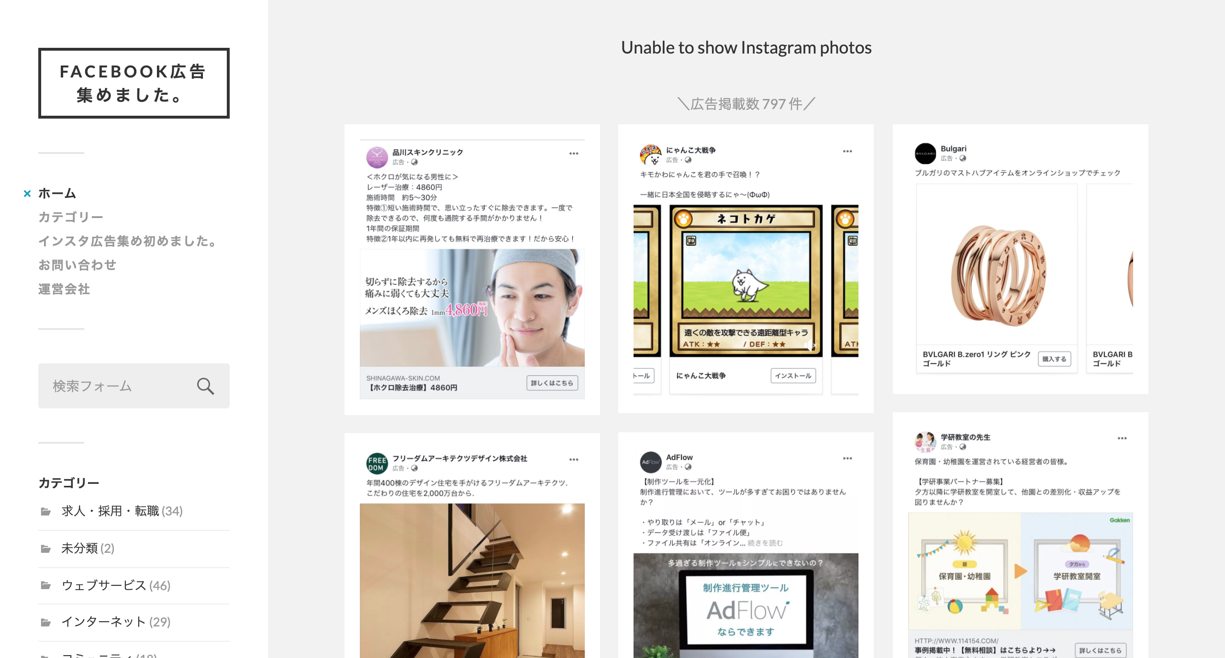Click 品川スキンクリニック profile avatar
This screenshot has width=1225, height=658.
[377, 157]
